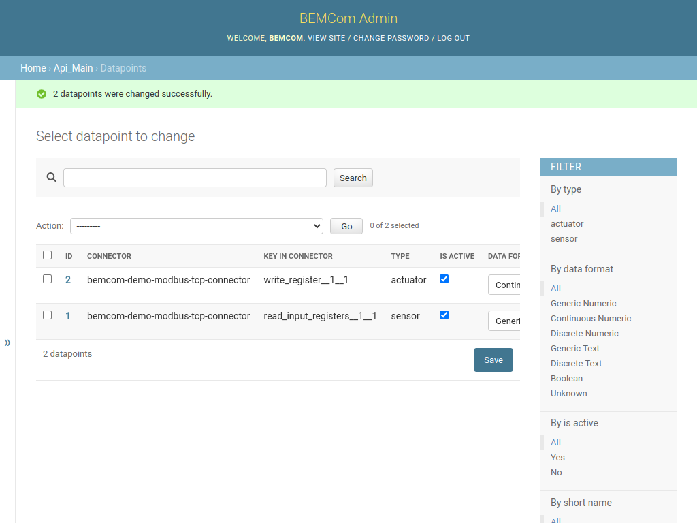Filter by type sensor

point(564,239)
